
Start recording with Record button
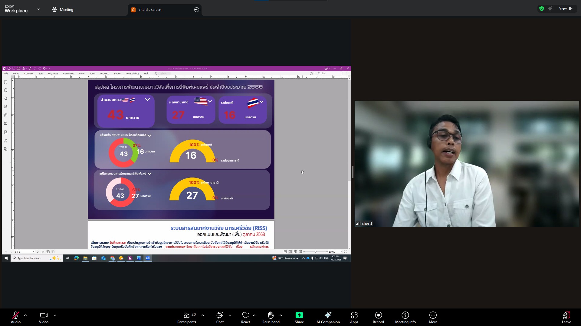(378, 317)
